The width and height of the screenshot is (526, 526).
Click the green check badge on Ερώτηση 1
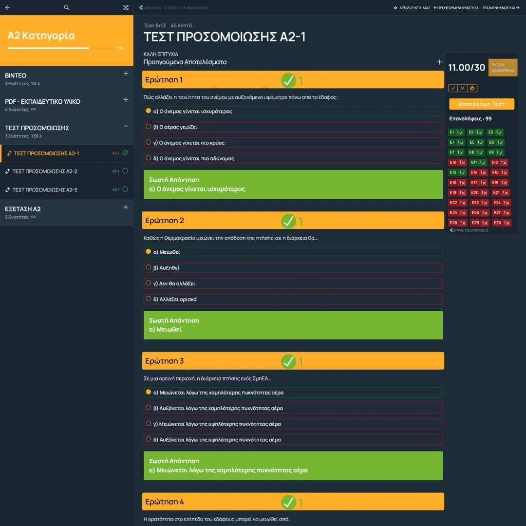288,80
